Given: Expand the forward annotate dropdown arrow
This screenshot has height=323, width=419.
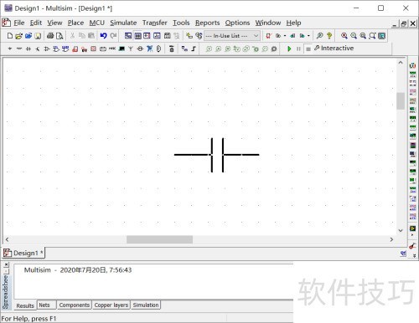Looking at the screenshot, I should click(x=308, y=36).
